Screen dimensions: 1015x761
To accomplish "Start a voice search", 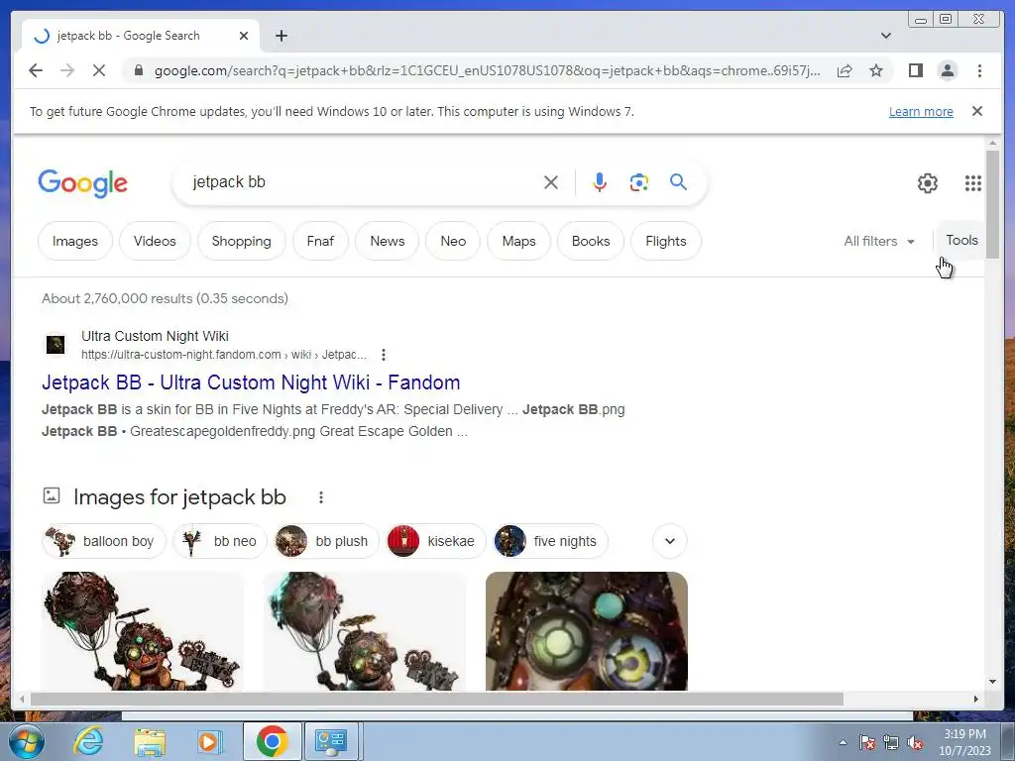I will click(x=600, y=182).
